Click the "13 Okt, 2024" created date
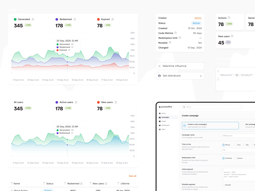Image resolution: width=255 pixels, height=191 pixels. click(195, 28)
